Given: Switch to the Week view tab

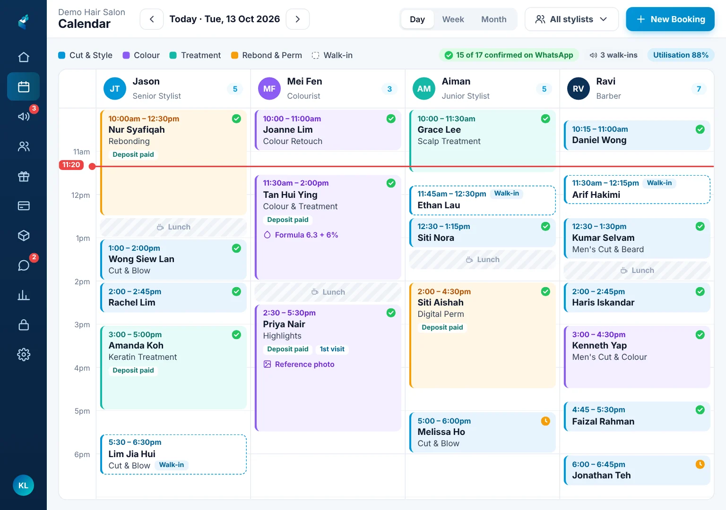Looking at the screenshot, I should [x=453, y=19].
